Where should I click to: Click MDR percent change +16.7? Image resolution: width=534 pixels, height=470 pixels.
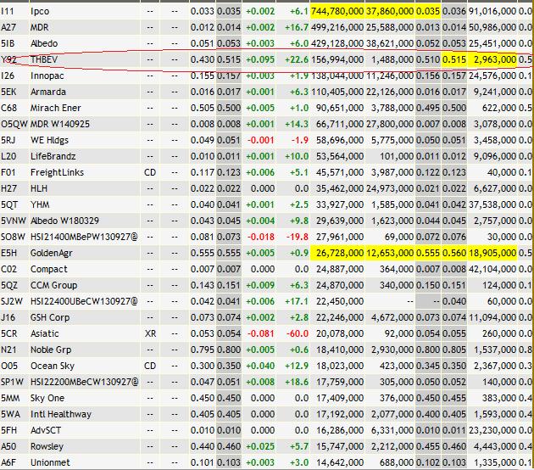pos(297,27)
